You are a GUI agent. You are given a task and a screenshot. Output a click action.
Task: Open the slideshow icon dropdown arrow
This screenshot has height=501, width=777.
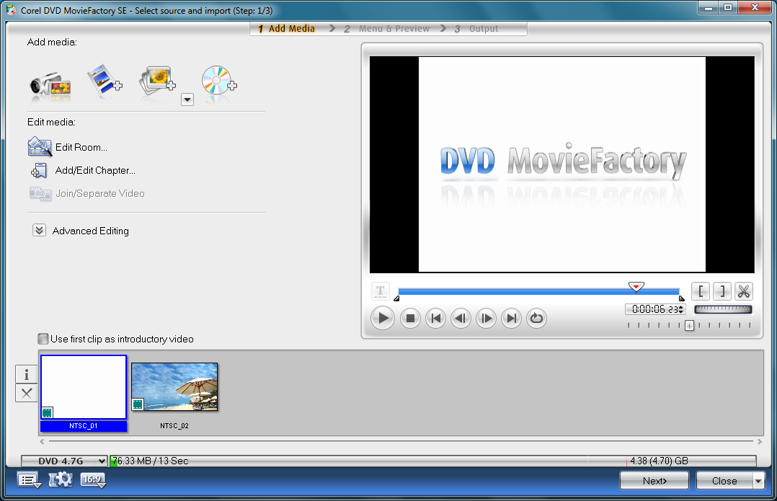[187, 99]
